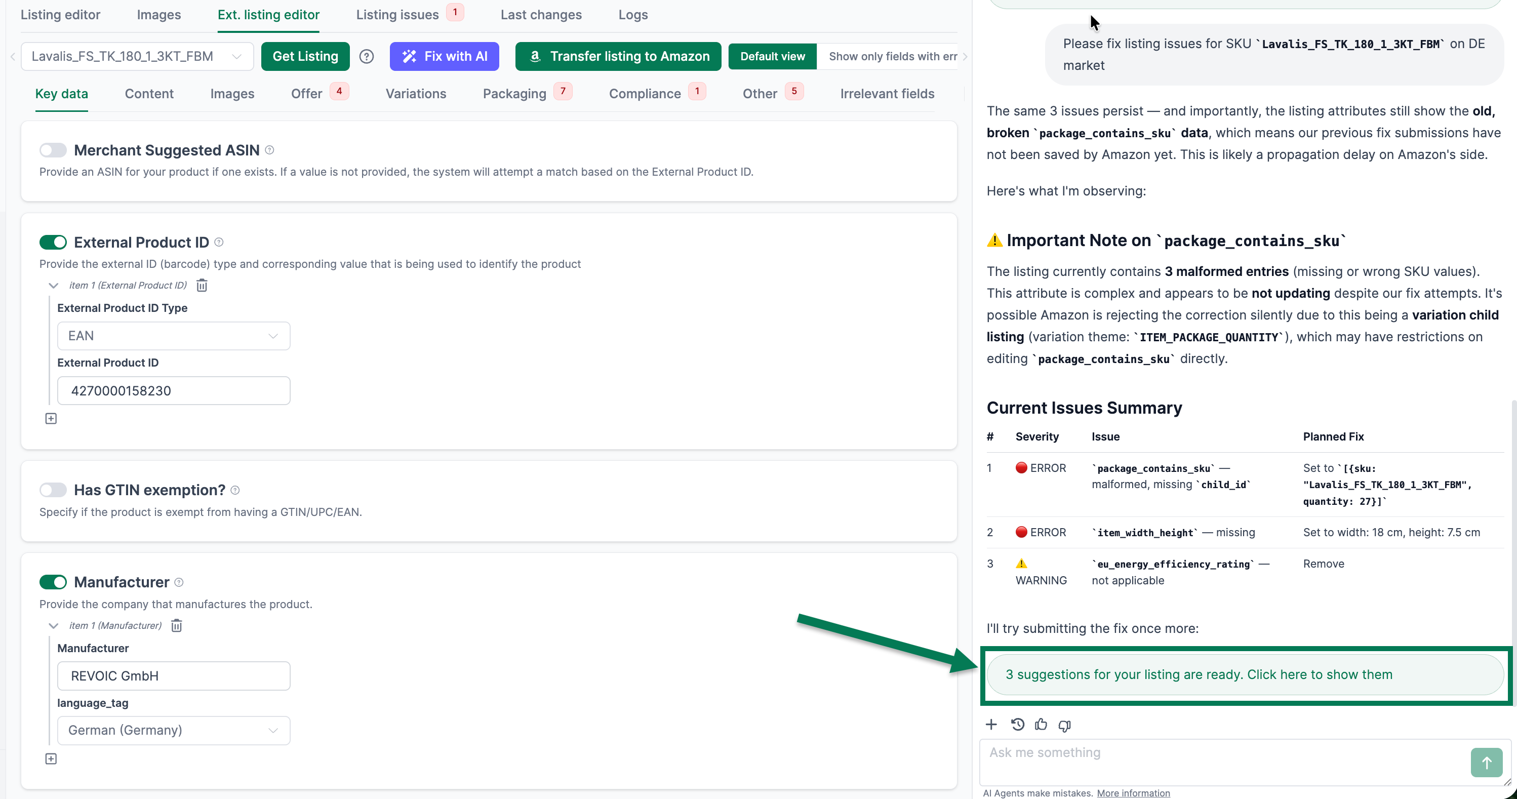Image resolution: width=1517 pixels, height=799 pixels.
Task: Open chat history via the clock icon
Action: [x=1018, y=724]
